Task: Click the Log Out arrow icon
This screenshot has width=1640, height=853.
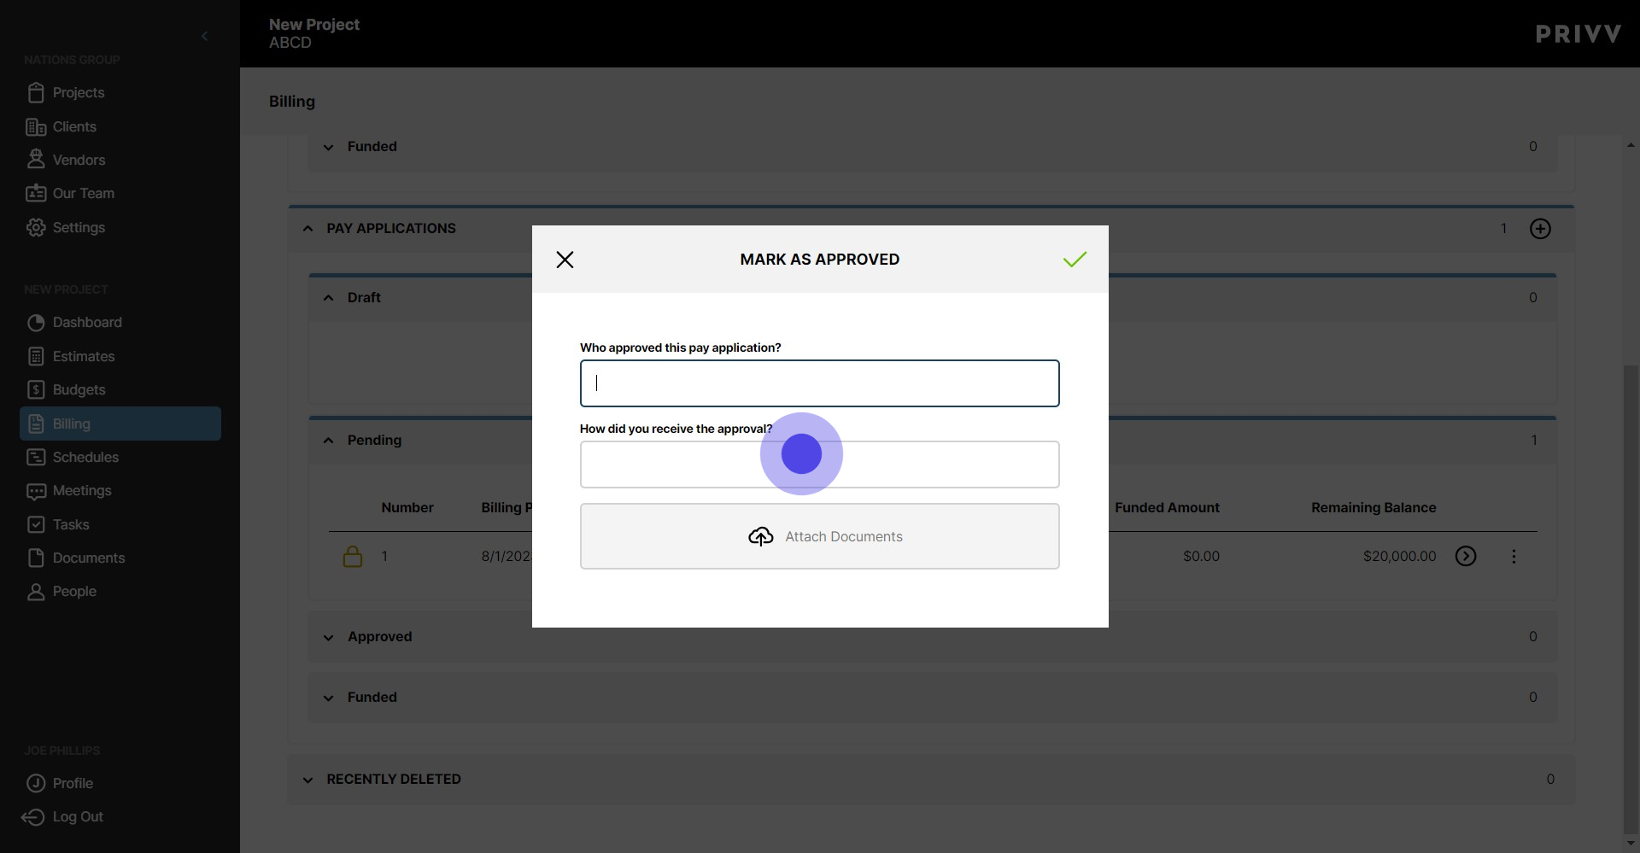Action: click(32, 817)
